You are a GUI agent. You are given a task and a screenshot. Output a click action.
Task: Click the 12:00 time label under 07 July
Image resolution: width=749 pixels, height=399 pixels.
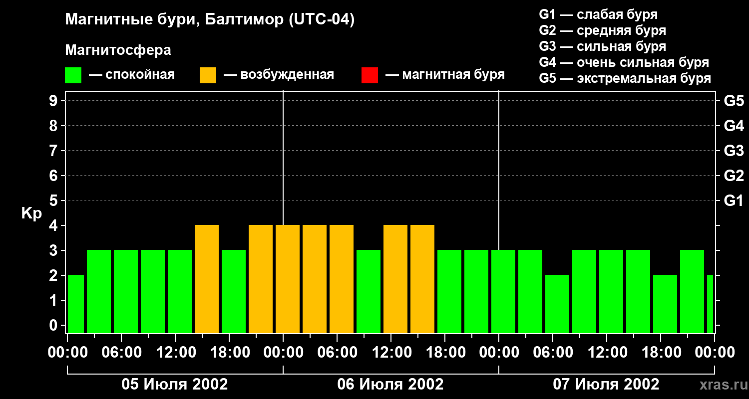coord(606,352)
